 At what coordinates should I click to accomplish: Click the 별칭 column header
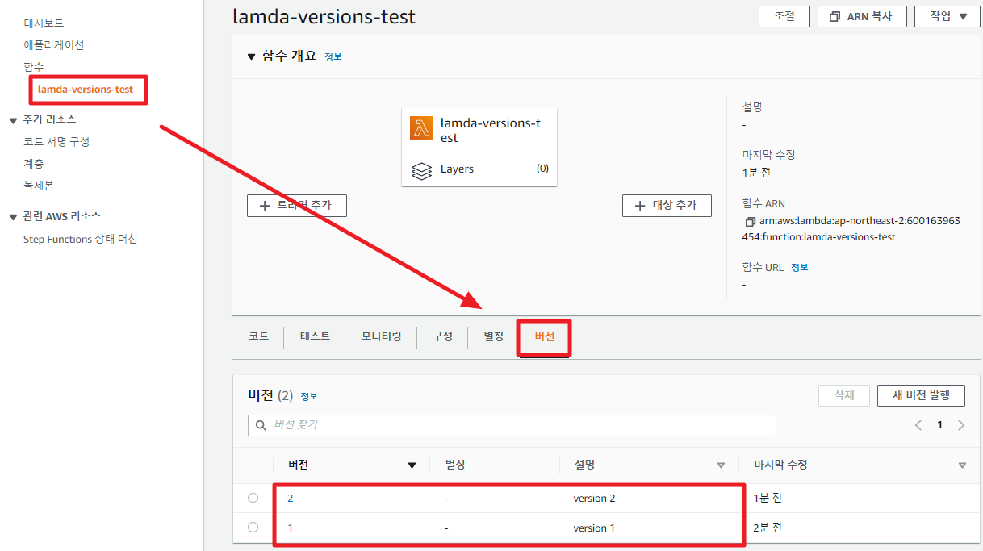[x=455, y=465]
